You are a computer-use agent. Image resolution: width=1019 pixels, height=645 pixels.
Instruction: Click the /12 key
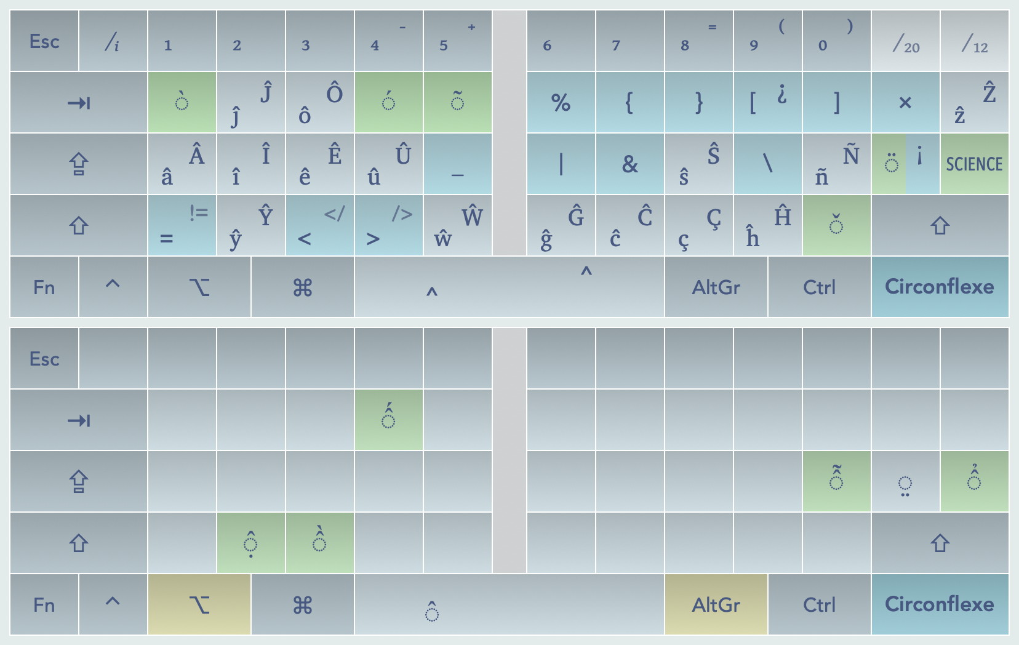pos(974,41)
